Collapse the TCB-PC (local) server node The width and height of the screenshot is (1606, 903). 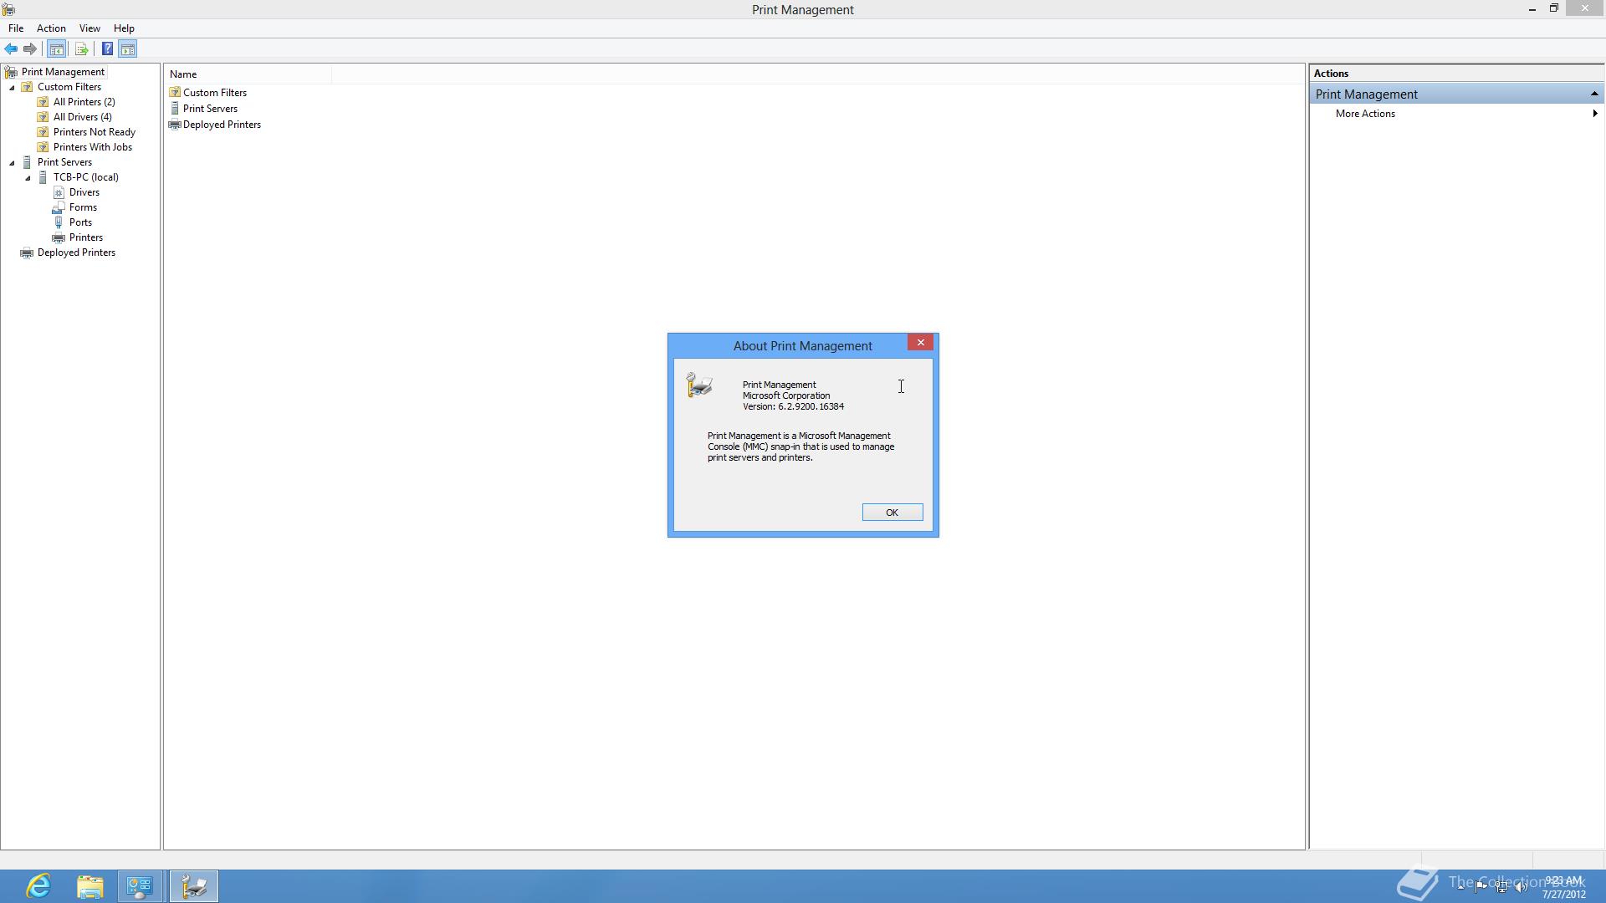coord(28,178)
